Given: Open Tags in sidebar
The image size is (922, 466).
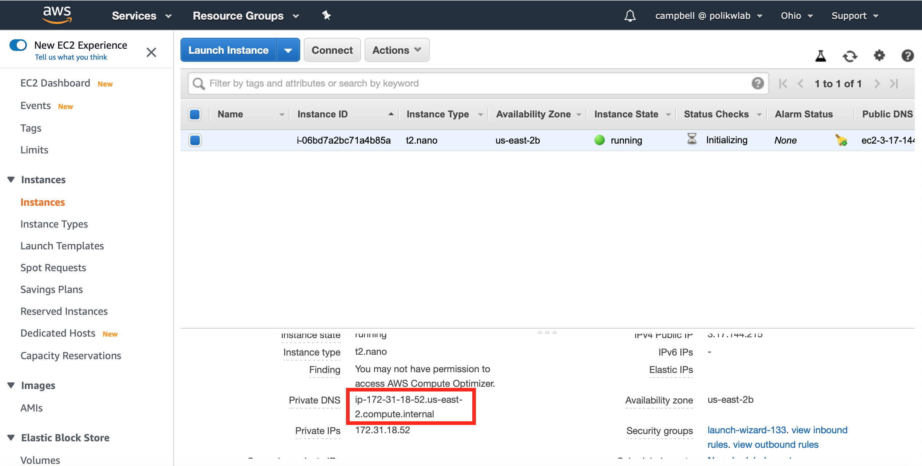Looking at the screenshot, I should (31, 128).
